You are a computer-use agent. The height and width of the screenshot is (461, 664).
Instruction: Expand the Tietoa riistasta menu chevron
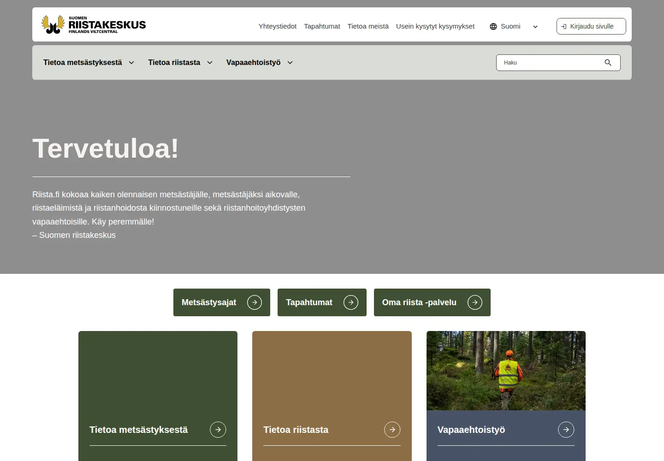tap(210, 63)
